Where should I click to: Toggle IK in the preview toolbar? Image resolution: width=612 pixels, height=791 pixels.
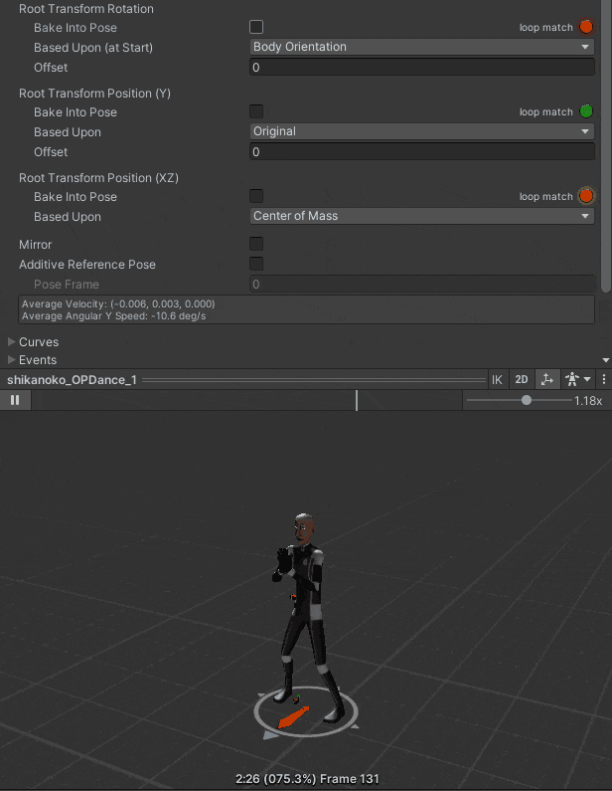click(x=497, y=380)
